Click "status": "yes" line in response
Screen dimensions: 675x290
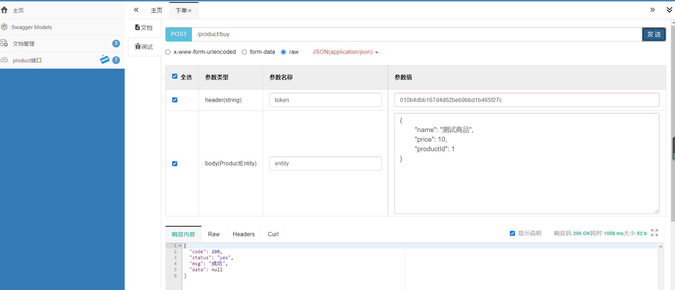(x=211, y=257)
